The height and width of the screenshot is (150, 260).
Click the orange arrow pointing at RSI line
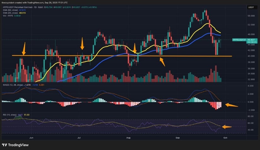pyautogui.click(x=227, y=127)
